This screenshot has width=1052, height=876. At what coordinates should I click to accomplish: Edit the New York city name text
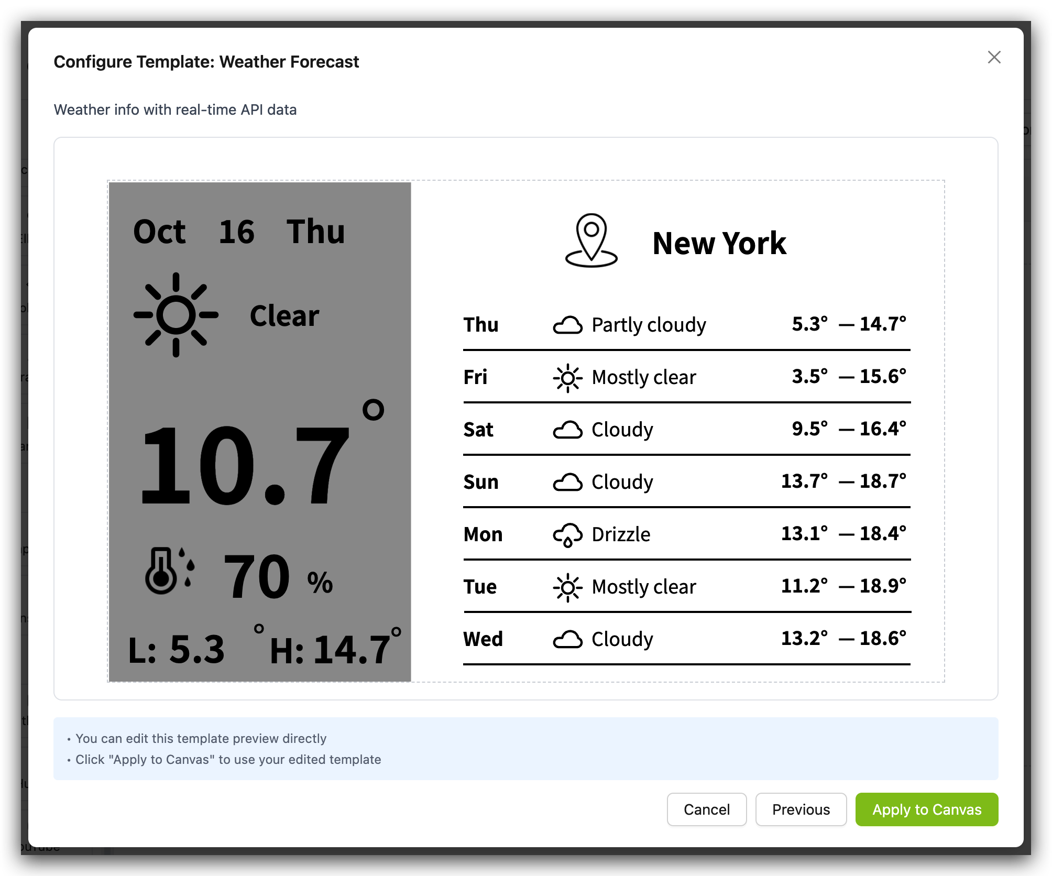[719, 244]
